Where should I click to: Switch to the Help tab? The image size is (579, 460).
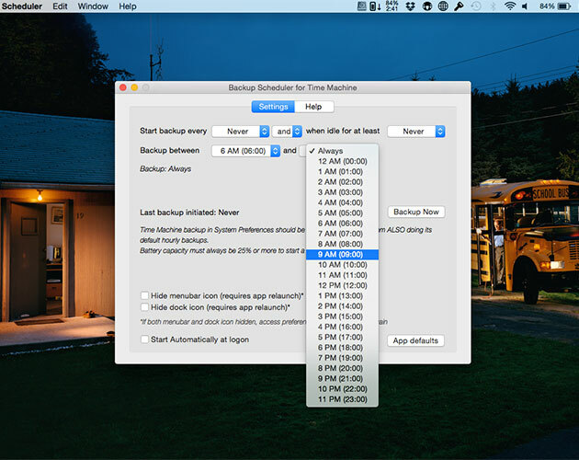coord(313,107)
